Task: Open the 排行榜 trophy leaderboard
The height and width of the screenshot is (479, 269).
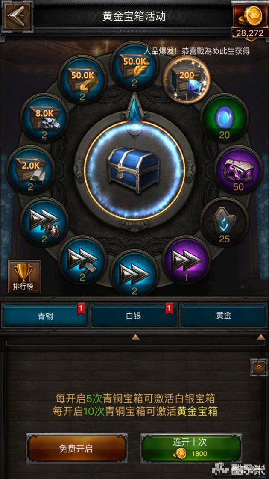Action: click(24, 277)
